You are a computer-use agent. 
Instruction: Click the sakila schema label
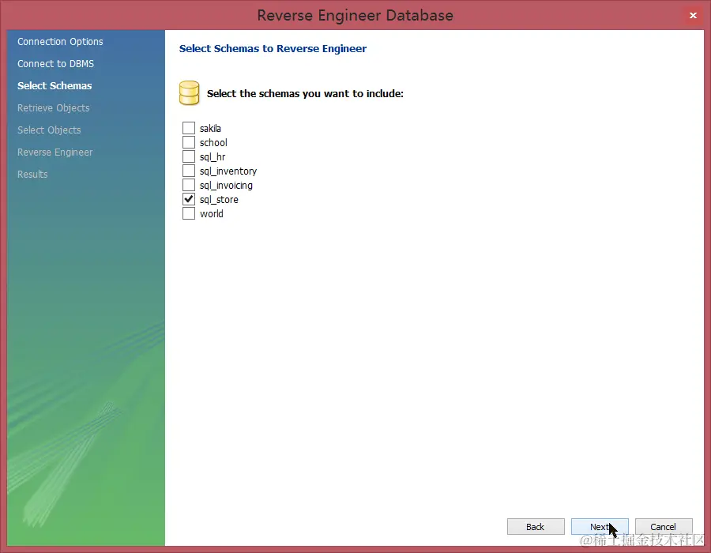click(210, 128)
